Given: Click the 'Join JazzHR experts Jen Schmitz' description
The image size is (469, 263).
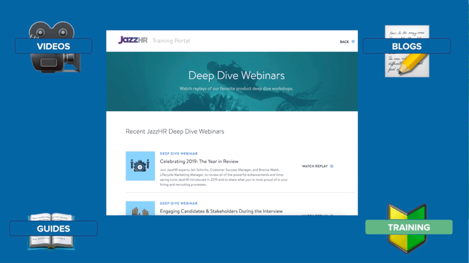Looking at the screenshot, I should pos(224,177).
